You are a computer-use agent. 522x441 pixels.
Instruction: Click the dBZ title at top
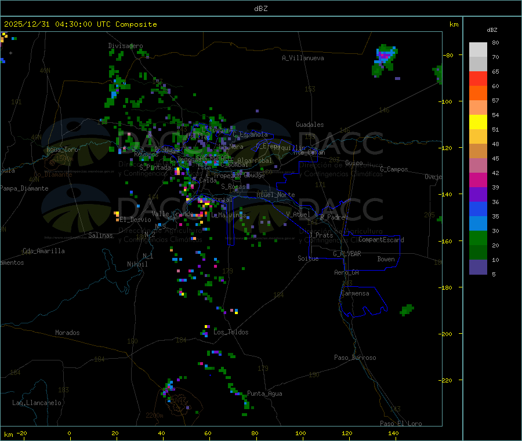pos(260,9)
